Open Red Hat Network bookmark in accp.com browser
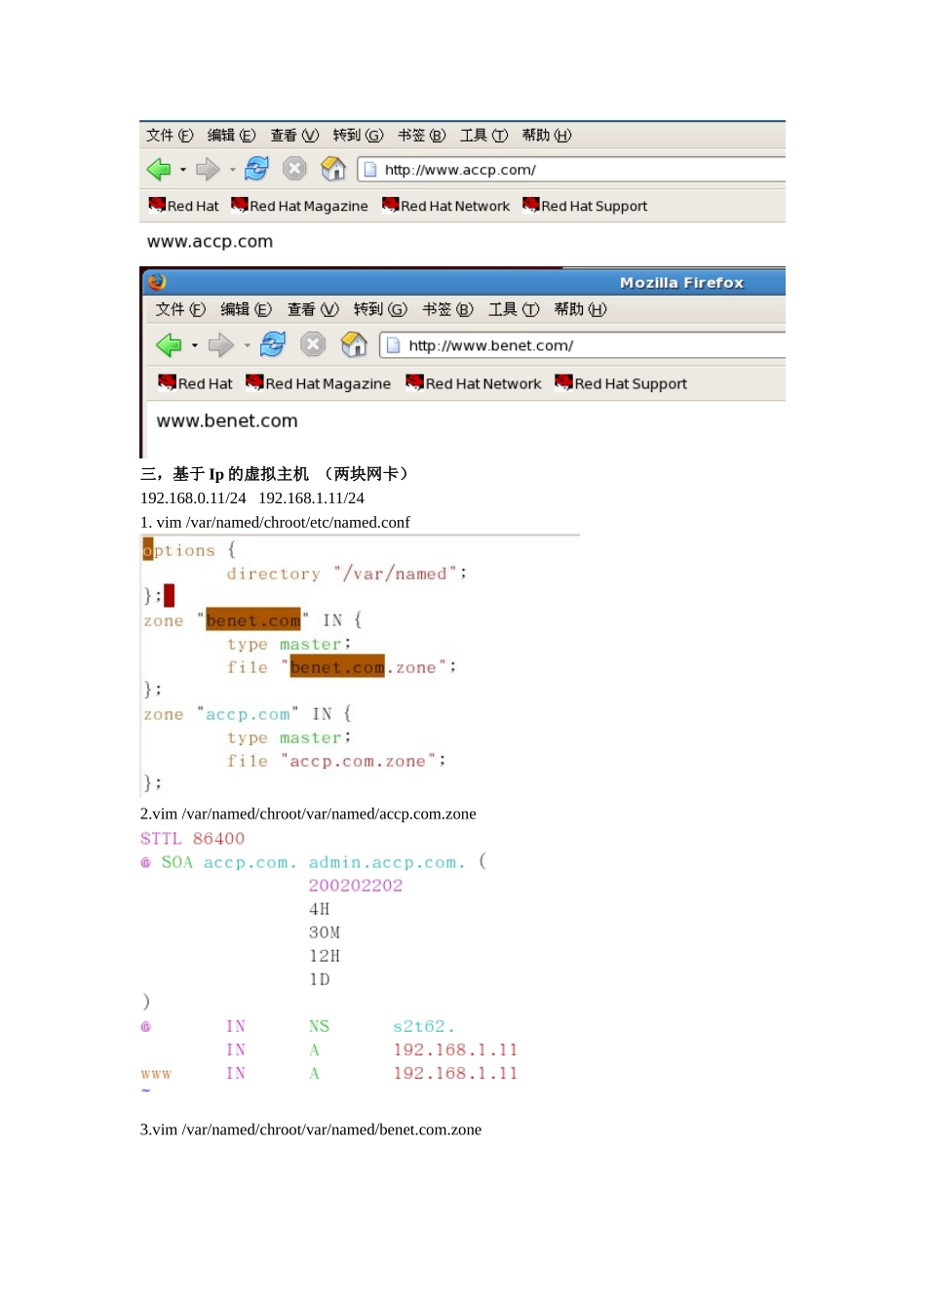This screenshot has width=926, height=1311. tap(445, 206)
